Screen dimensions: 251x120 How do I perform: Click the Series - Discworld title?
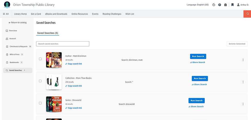coord(73,100)
